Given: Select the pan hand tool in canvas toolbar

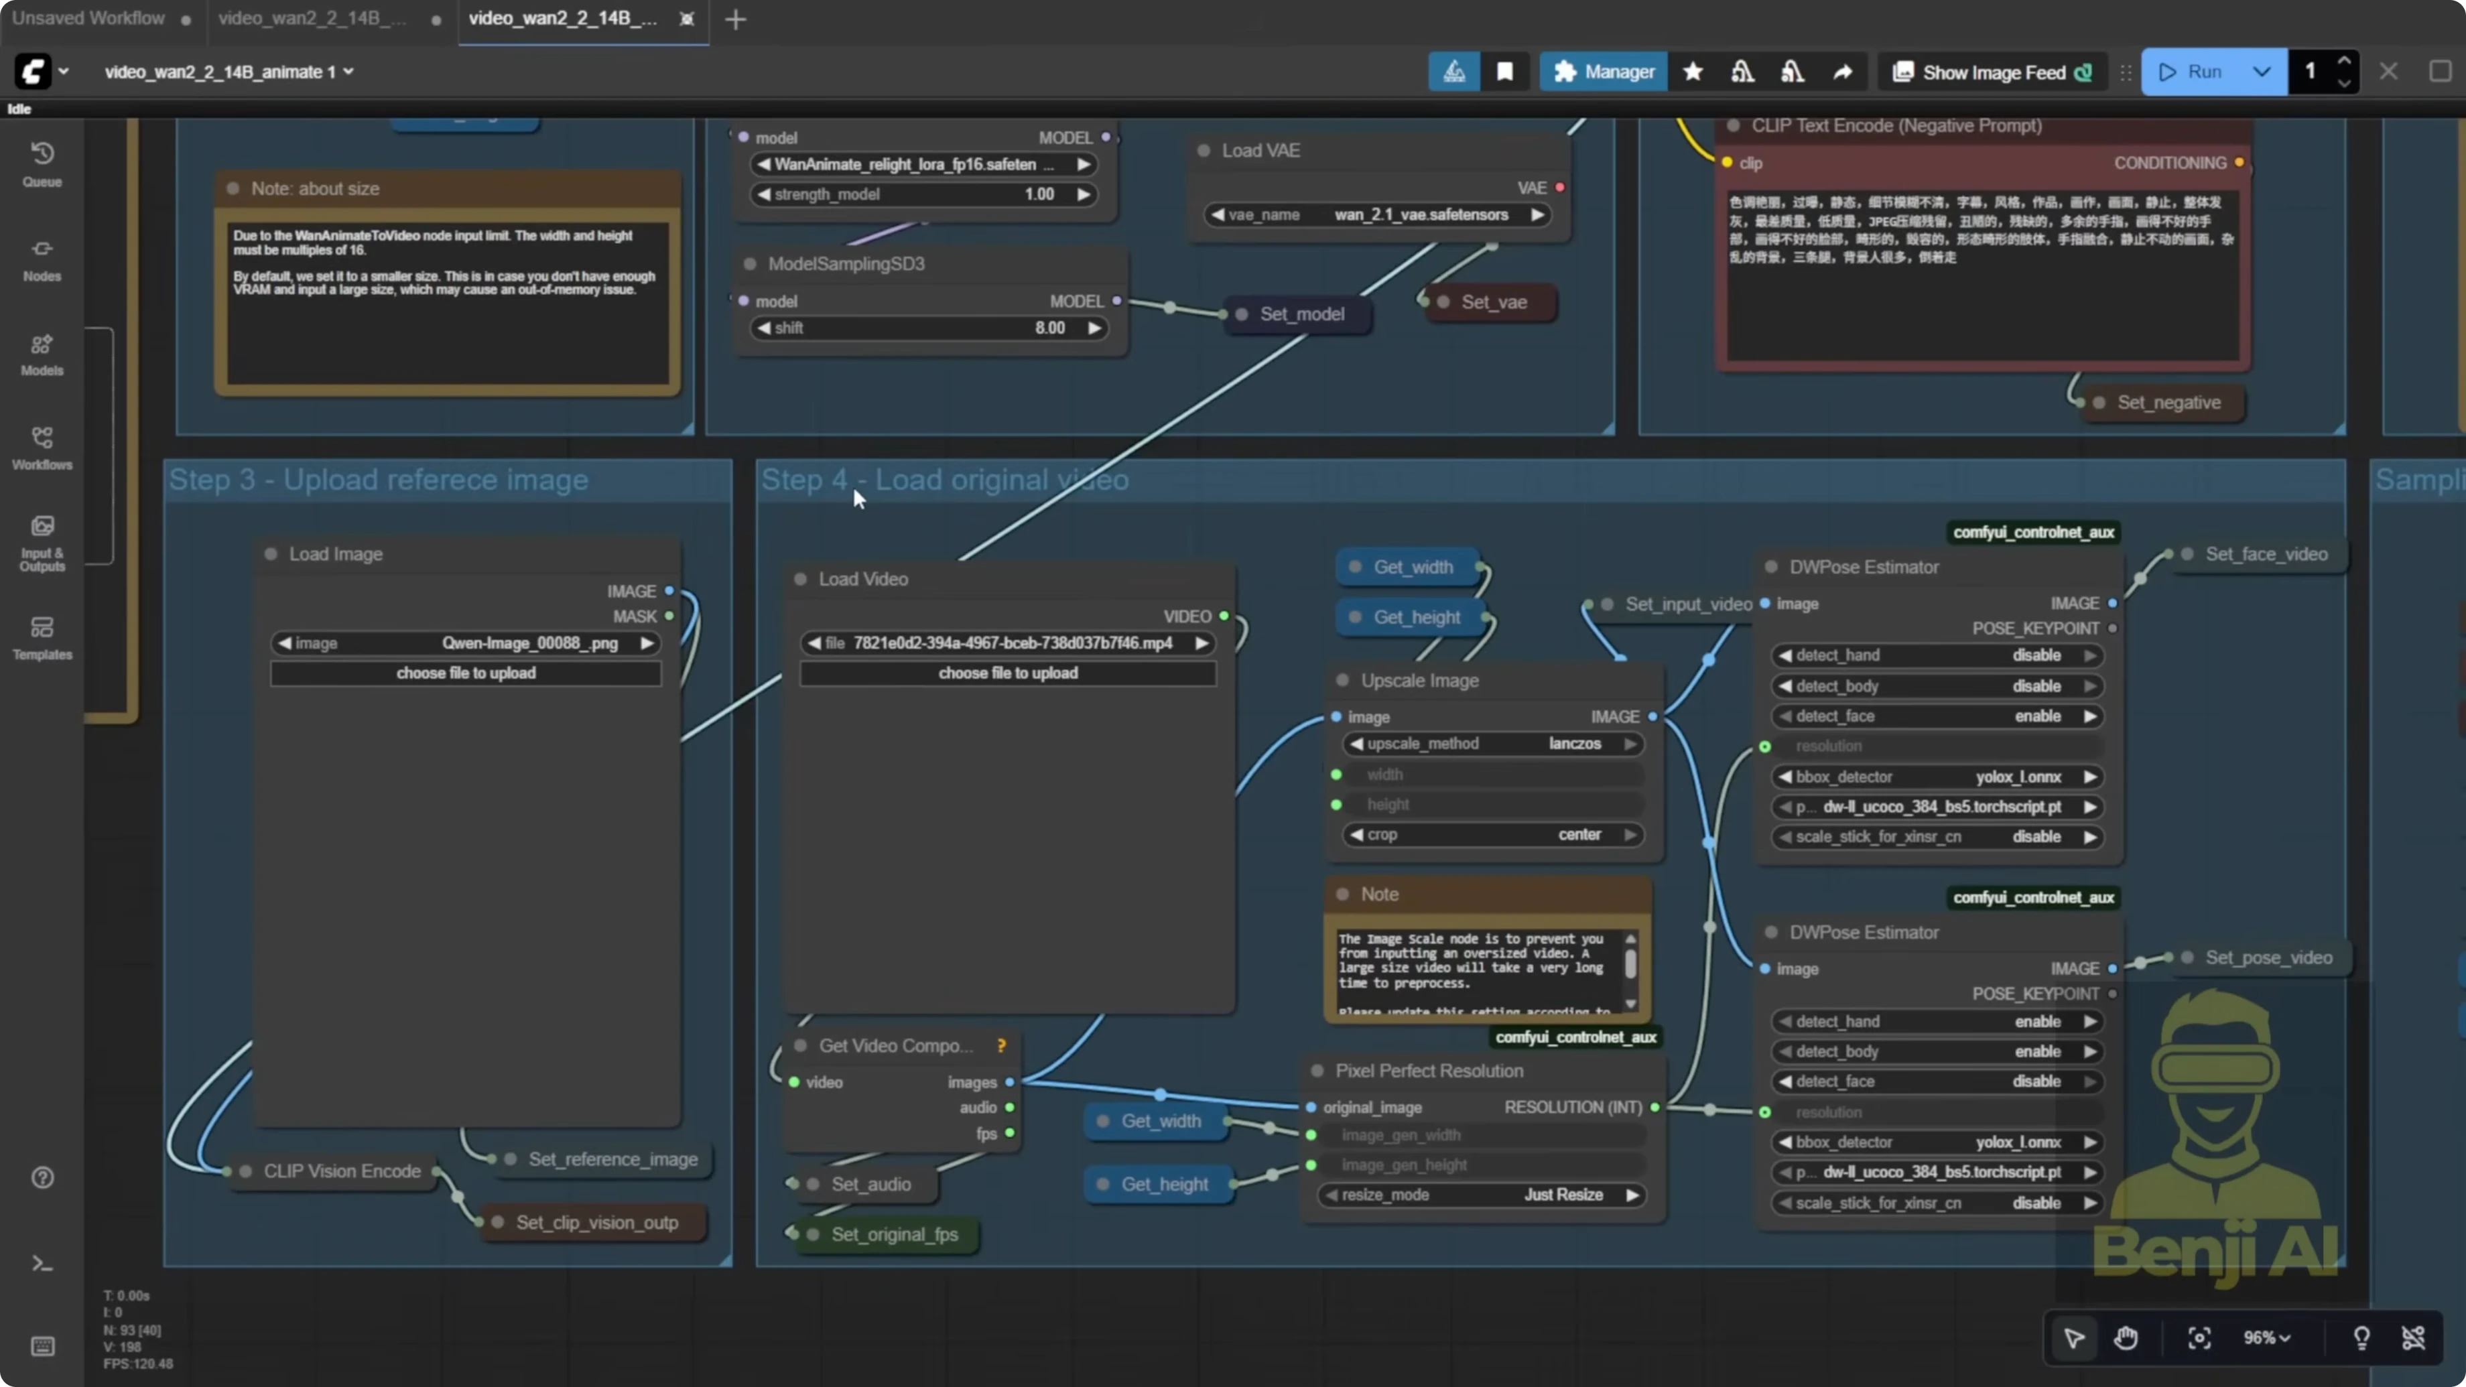Looking at the screenshot, I should [x=2127, y=1337].
